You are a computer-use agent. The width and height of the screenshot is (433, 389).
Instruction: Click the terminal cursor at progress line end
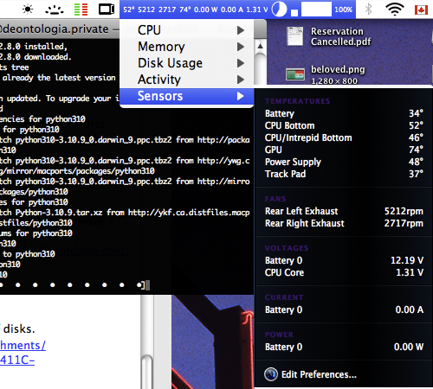point(147,285)
